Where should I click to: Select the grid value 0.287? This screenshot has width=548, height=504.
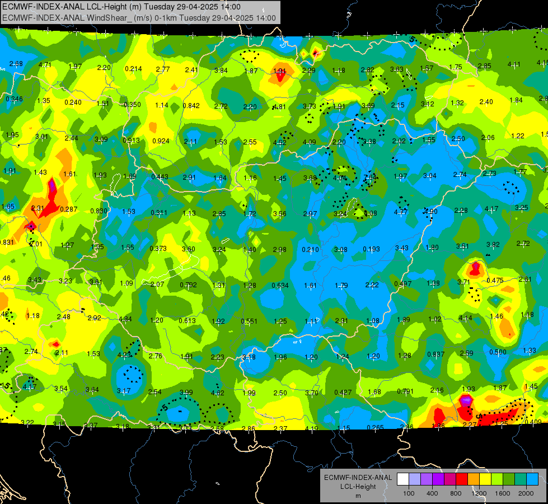coord(68,209)
